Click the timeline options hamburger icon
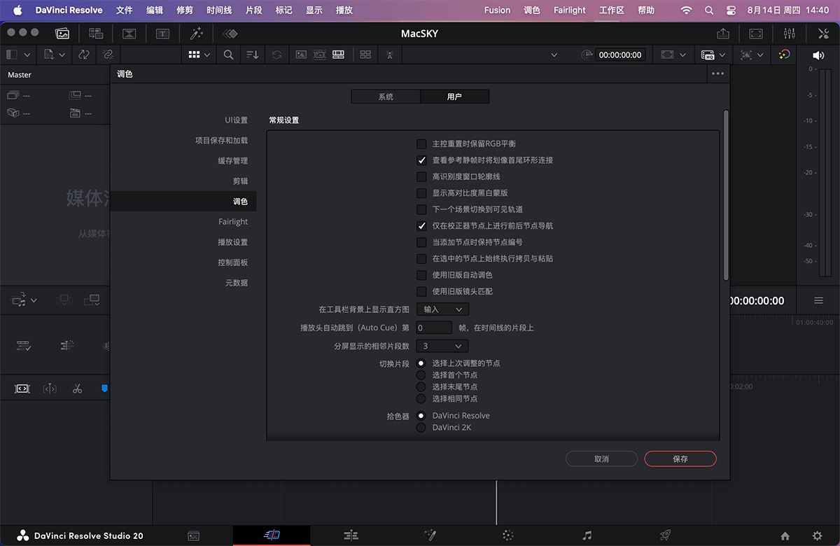This screenshot has width=840, height=546. coord(818,300)
